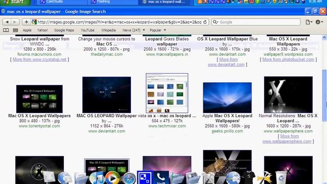Open Apple Mac OS X Leopard Wallpapers! title
The width and height of the screenshot is (327, 184).
(x=227, y=118)
